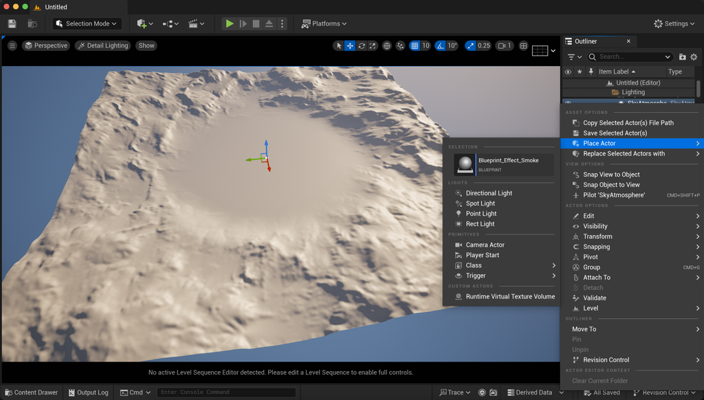
Task: Click the Save Current Level icon
Action: point(12,23)
